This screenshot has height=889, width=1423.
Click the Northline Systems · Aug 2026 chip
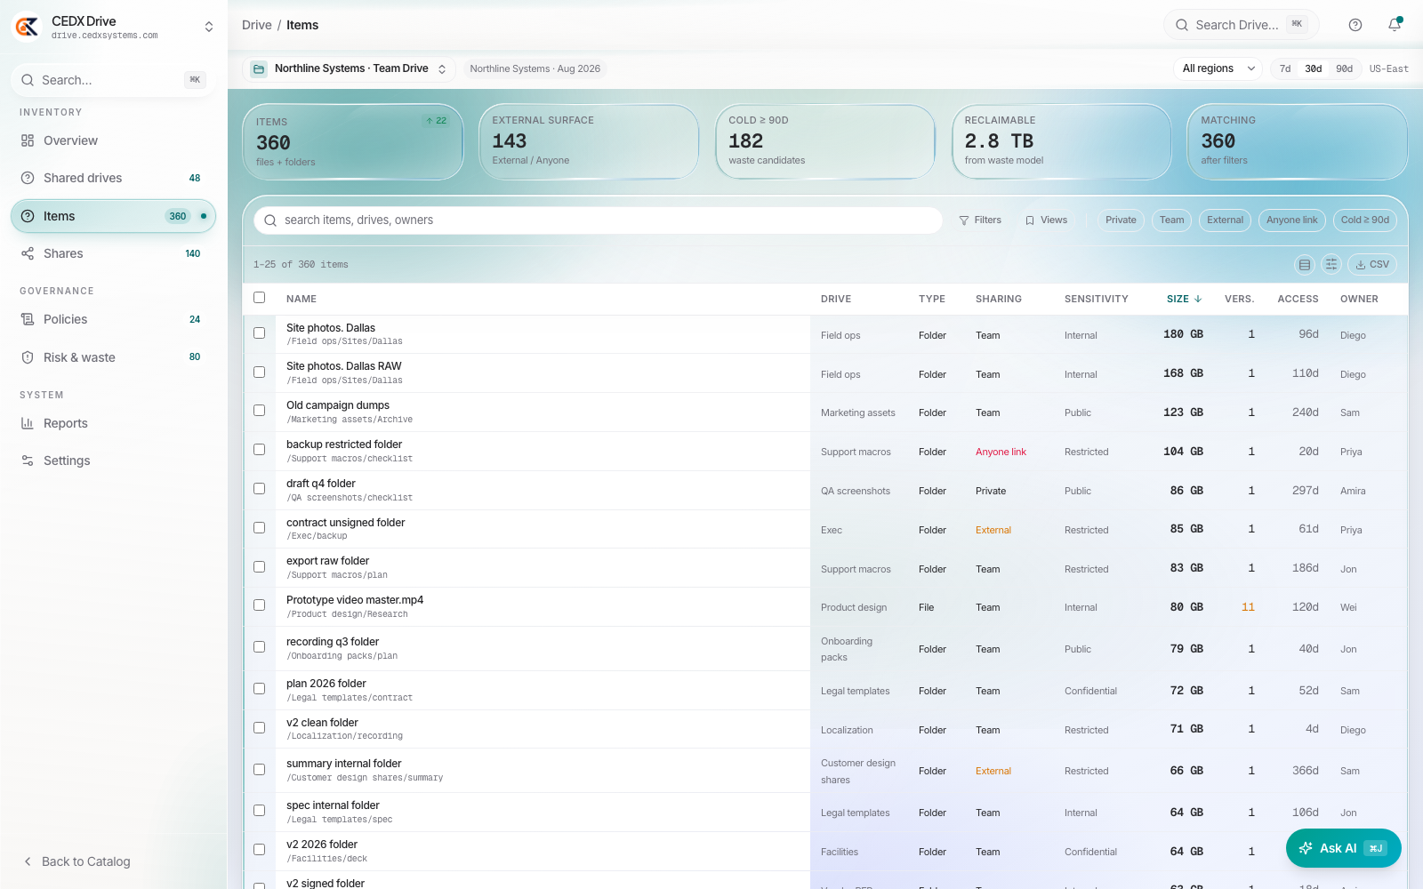(535, 68)
